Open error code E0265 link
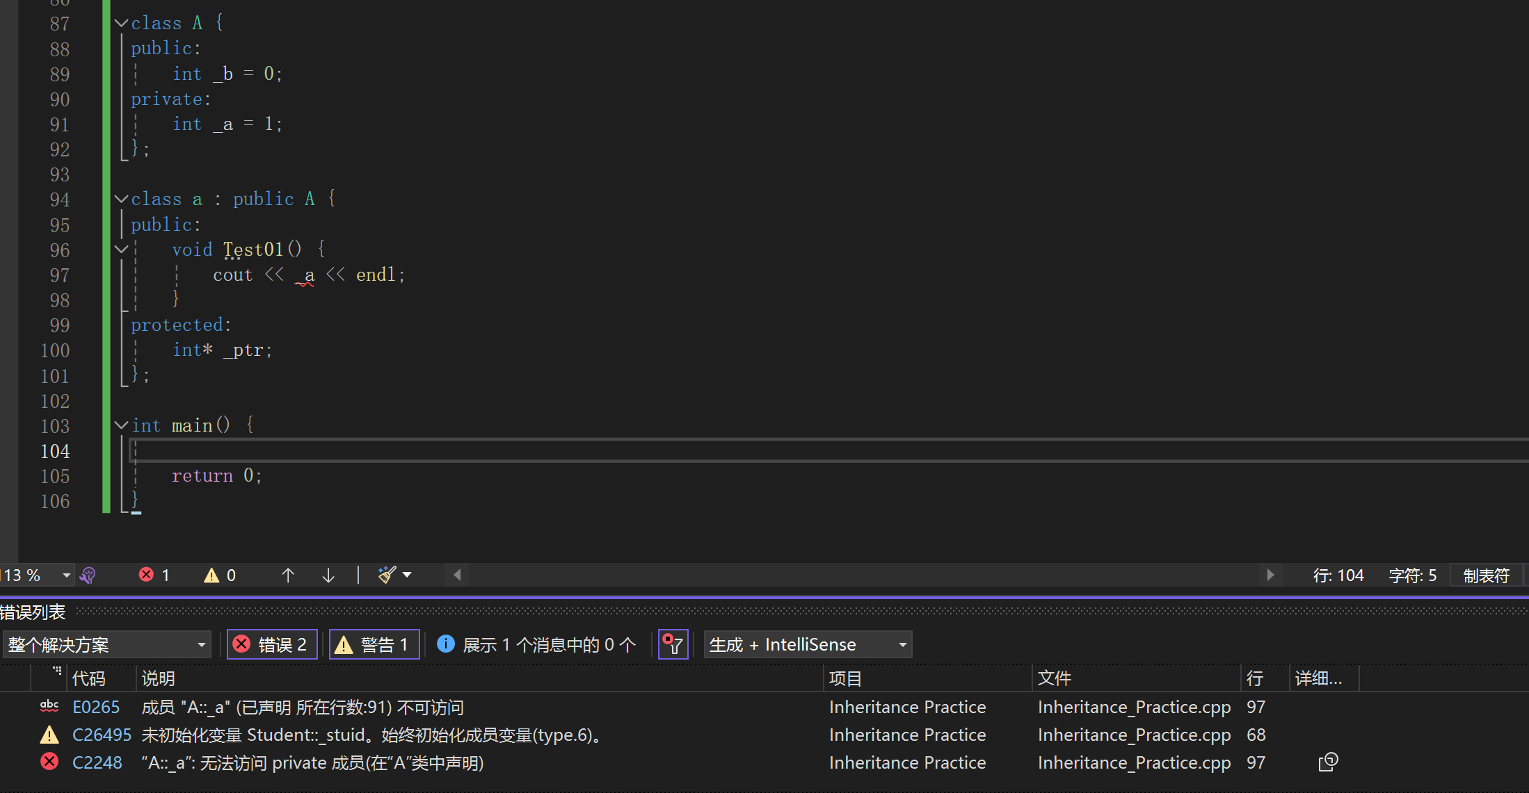This screenshot has width=1529, height=793. [96, 707]
